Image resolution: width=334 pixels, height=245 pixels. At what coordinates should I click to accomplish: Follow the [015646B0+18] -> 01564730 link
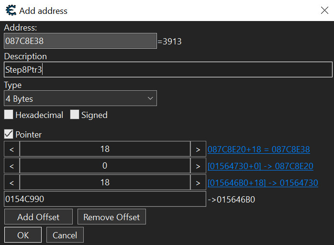[263, 182]
